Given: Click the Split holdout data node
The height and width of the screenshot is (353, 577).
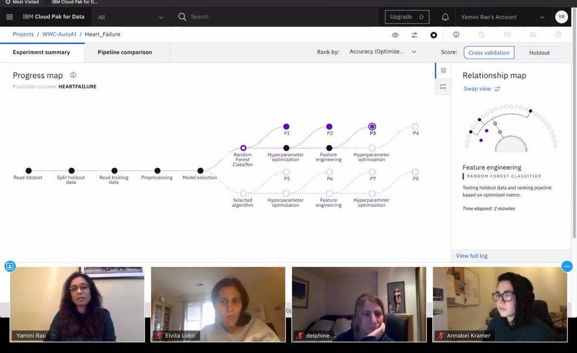Looking at the screenshot, I should pos(71,171).
